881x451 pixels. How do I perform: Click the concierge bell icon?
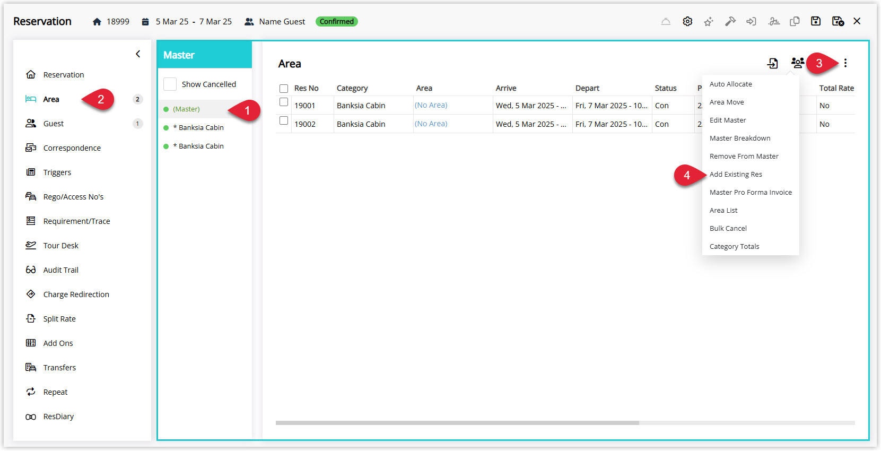[666, 22]
